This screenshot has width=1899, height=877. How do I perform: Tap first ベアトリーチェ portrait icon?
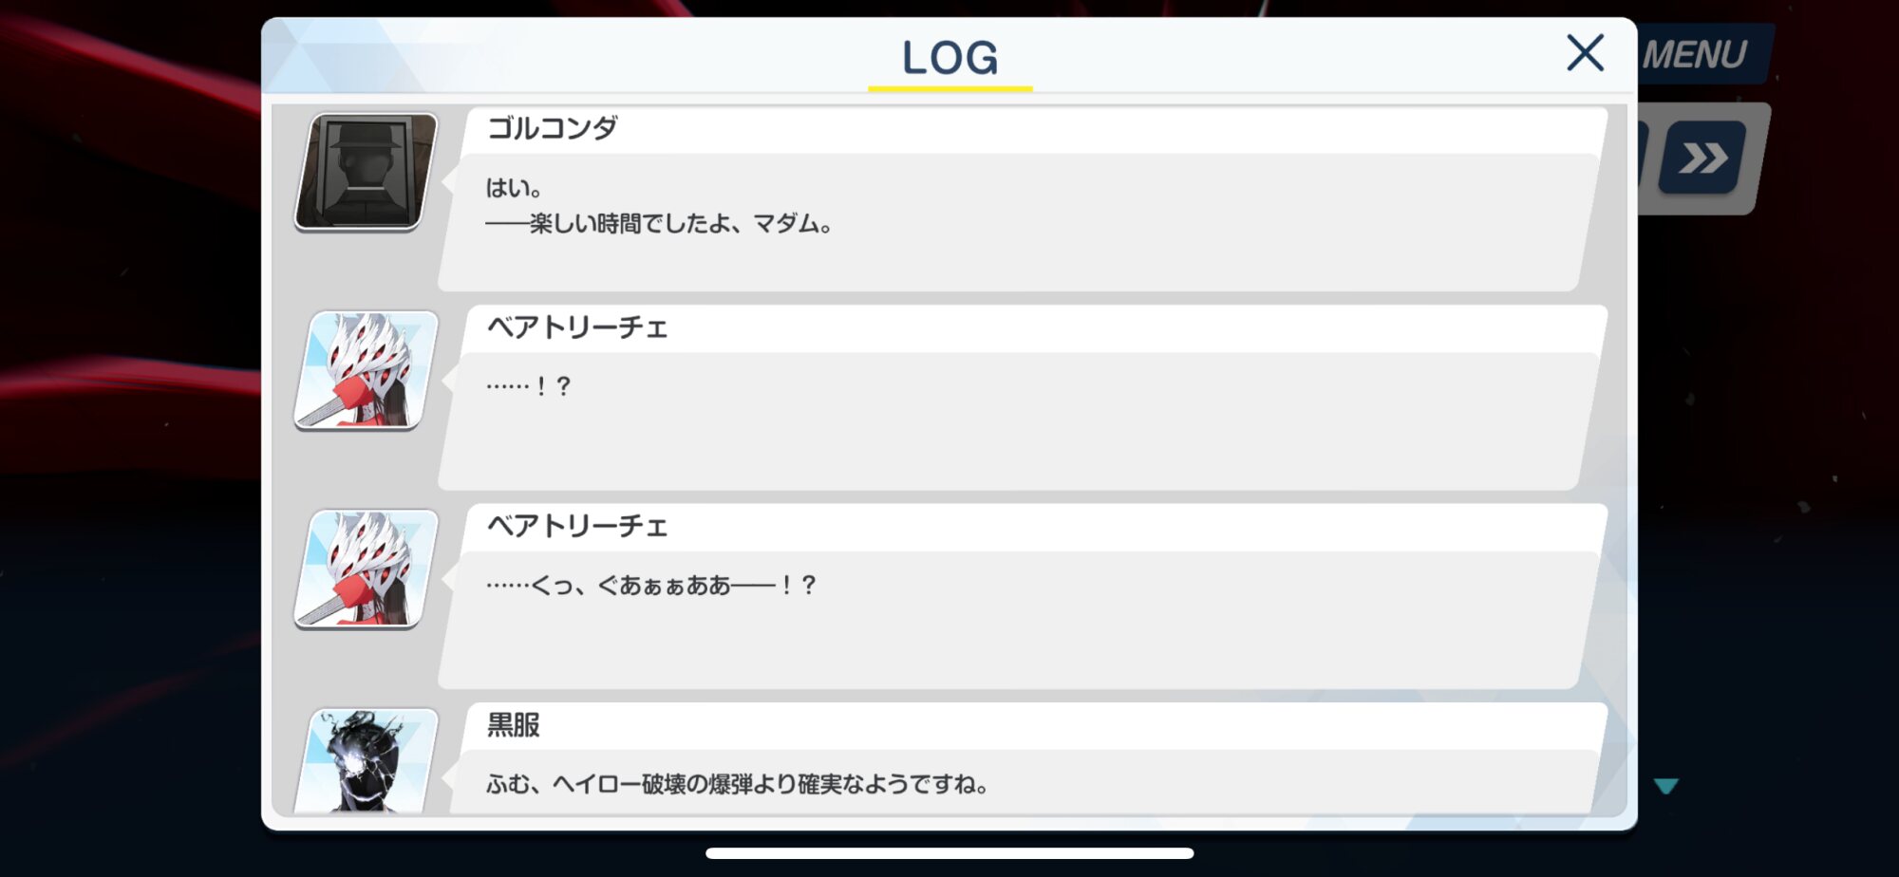[x=367, y=370]
